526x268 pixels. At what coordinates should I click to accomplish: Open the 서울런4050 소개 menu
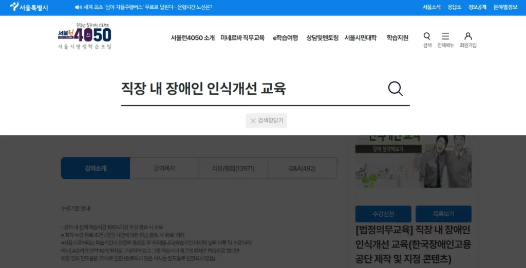[193, 38]
